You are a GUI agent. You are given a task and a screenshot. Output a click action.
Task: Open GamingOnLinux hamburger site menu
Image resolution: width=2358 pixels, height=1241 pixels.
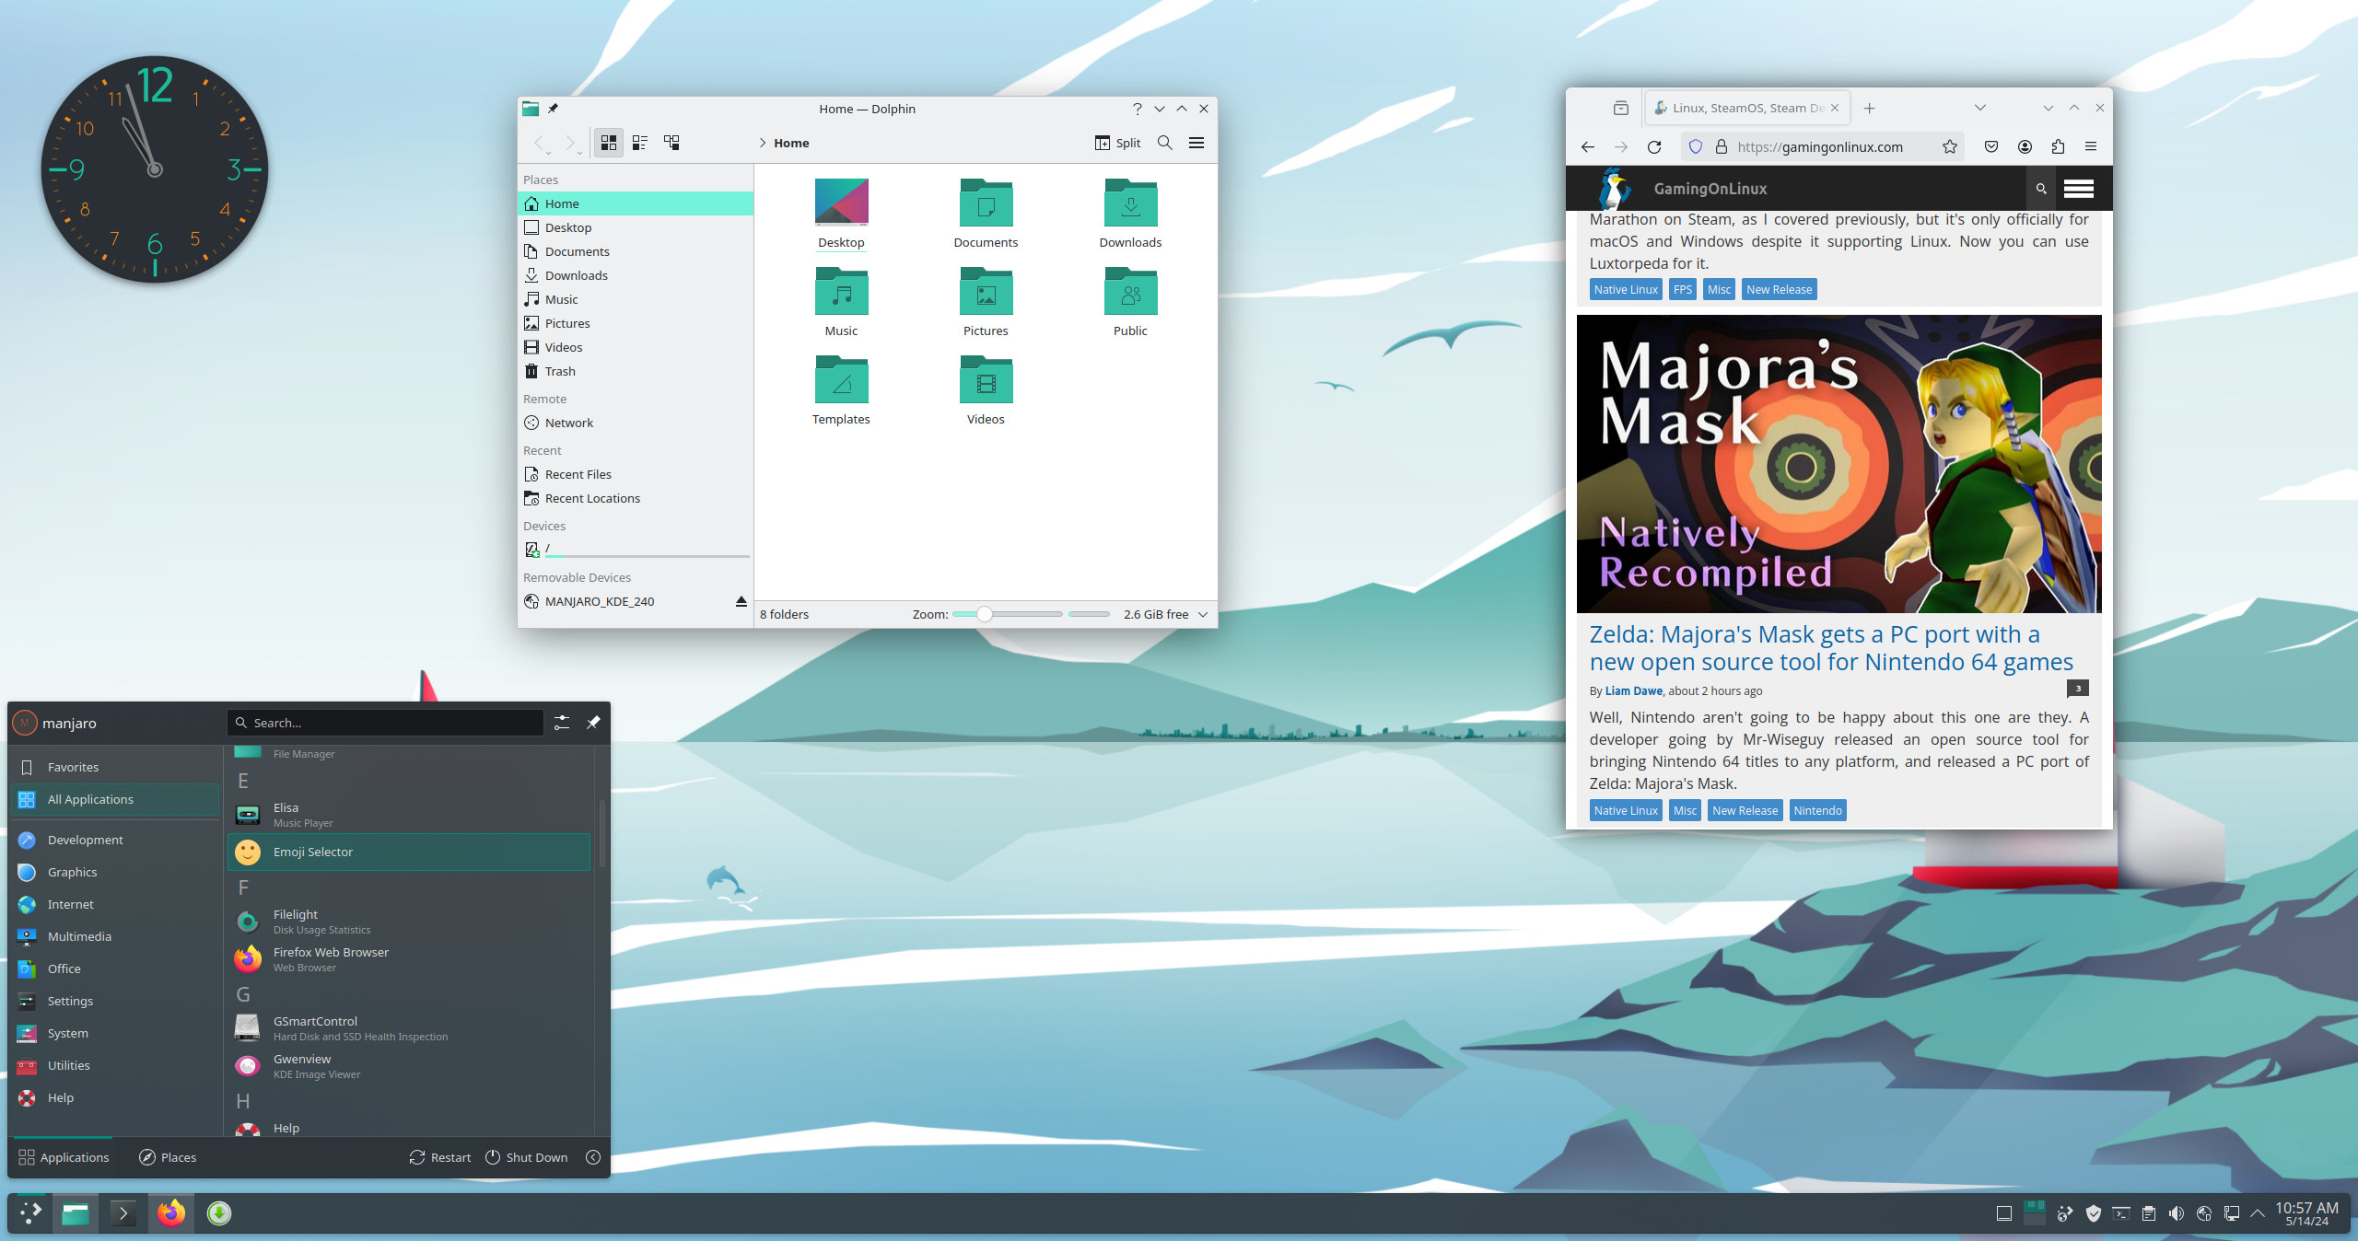point(2078,189)
